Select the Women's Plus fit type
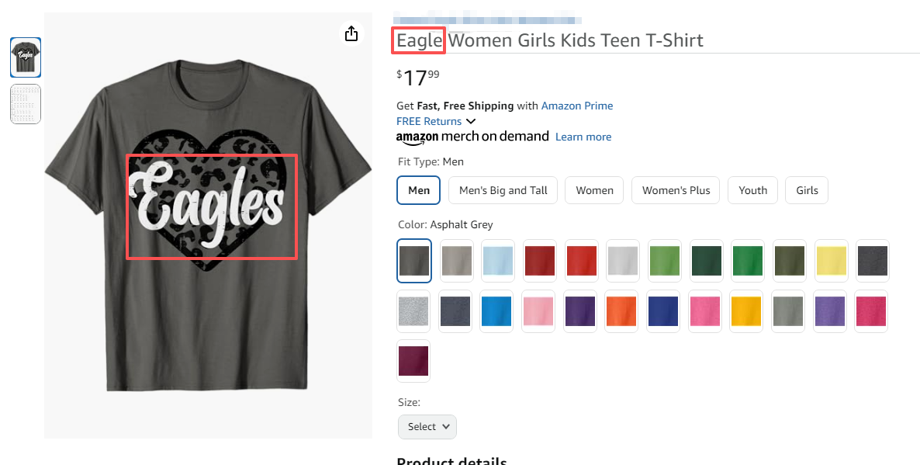This screenshot has height=465, width=920. click(676, 190)
